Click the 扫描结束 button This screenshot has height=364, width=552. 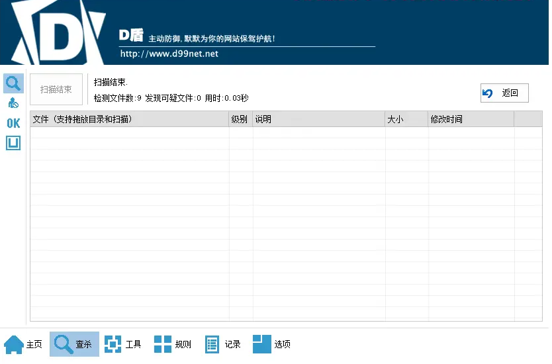pyautogui.click(x=56, y=90)
